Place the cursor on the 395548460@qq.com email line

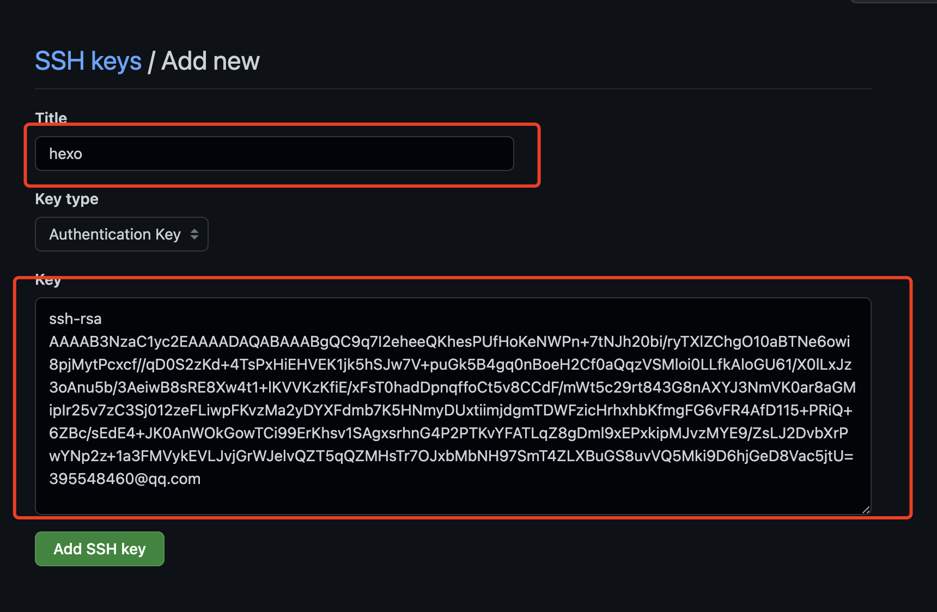(x=125, y=479)
